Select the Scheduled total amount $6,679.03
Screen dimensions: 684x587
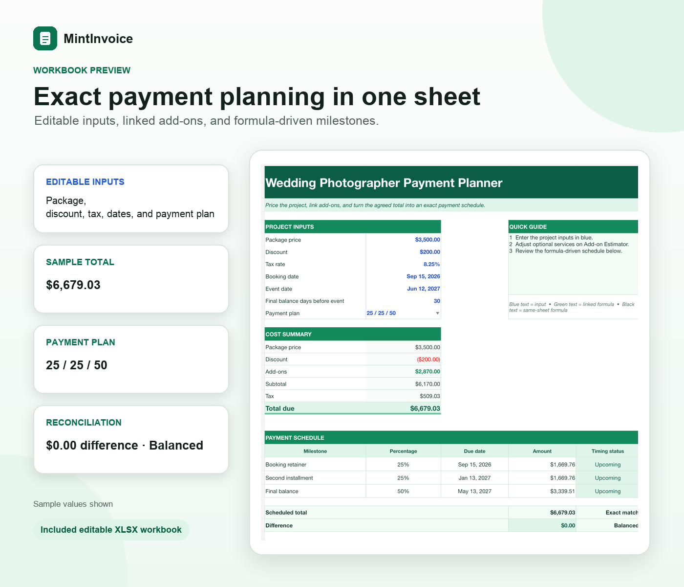click(542, 513)
